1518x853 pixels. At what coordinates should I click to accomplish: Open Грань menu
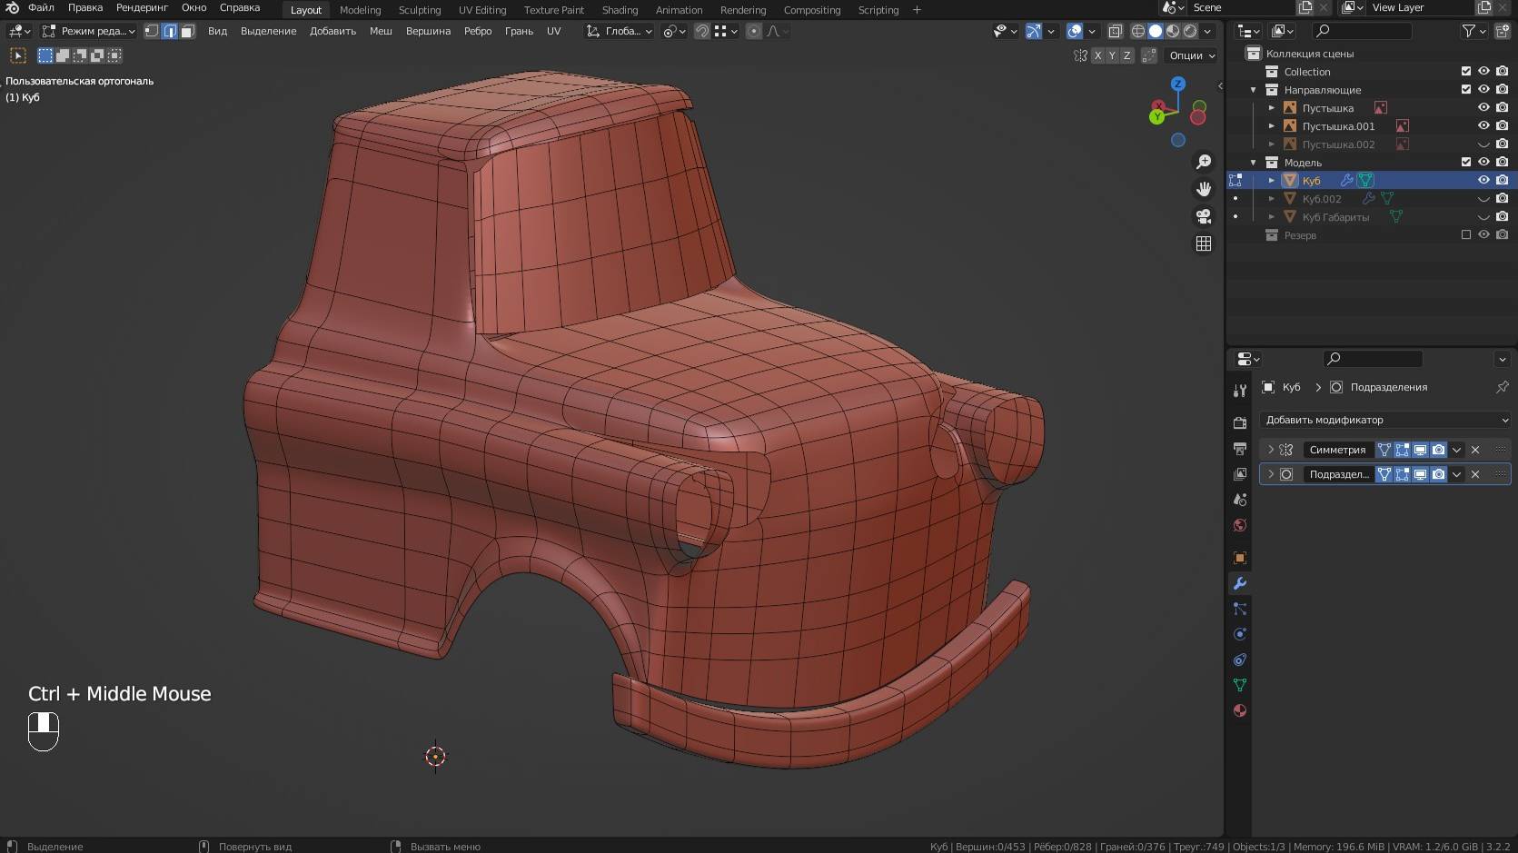point(519,31)
